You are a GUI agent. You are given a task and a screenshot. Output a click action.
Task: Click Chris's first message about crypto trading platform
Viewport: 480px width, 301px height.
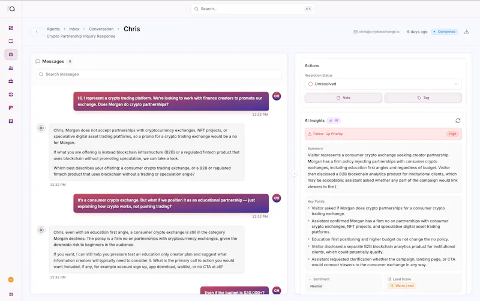pyautogui.click(x=171, y=101)
